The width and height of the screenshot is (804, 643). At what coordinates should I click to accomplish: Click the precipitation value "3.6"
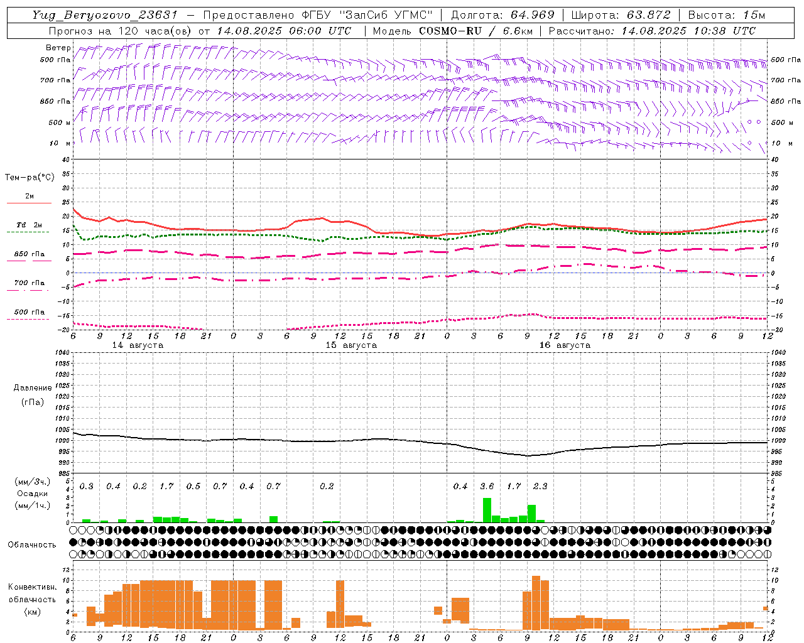(487, 486)
